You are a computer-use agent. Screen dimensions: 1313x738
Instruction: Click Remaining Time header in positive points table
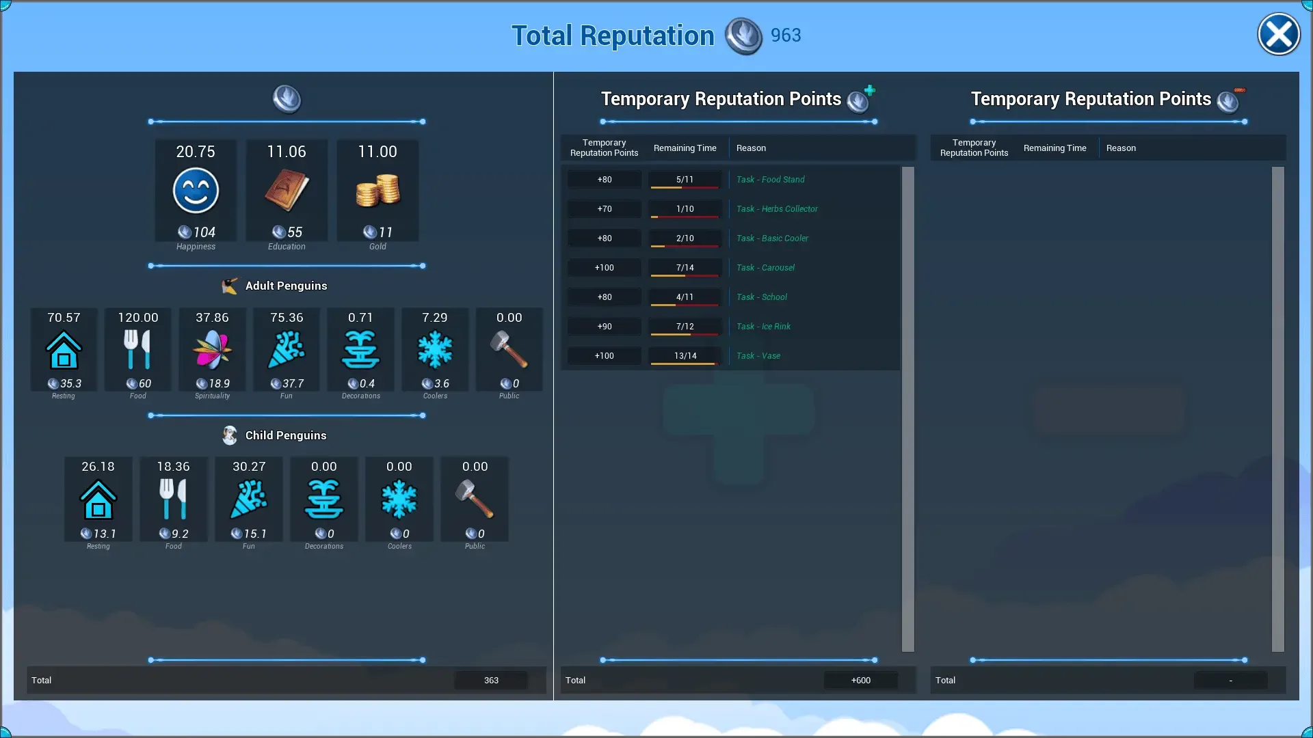click(x=685, y=148)
